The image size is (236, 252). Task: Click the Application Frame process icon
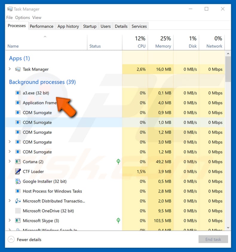[18, 103]
